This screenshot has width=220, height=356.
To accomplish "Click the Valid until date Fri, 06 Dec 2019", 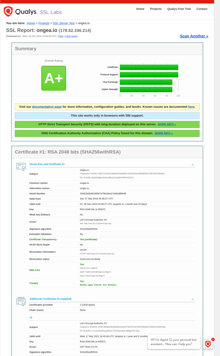I will 113,204.
